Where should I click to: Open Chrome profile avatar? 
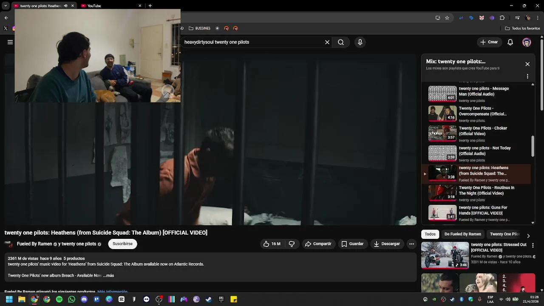(x=528, y=18)
